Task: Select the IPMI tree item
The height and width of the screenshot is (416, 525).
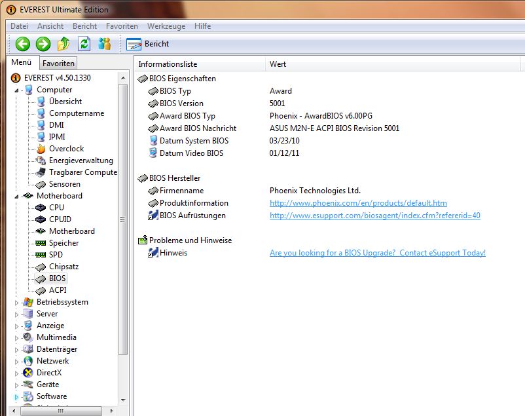Action: [57, 137]
